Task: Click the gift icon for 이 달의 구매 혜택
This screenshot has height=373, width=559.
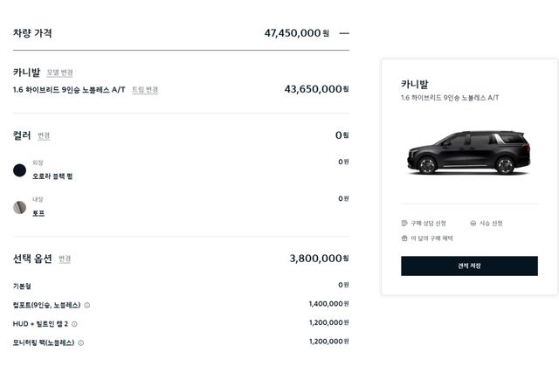Action: (x=404, y=238)
